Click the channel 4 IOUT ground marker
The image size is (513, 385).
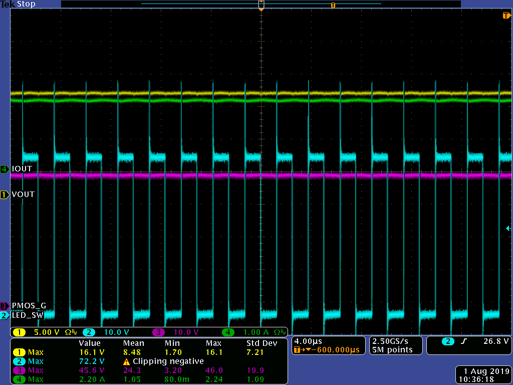[x=5, y=169]
